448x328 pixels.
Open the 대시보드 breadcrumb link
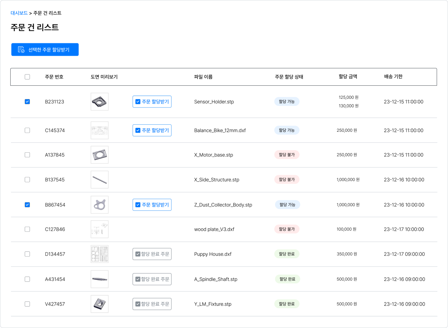tap(19, 13)
